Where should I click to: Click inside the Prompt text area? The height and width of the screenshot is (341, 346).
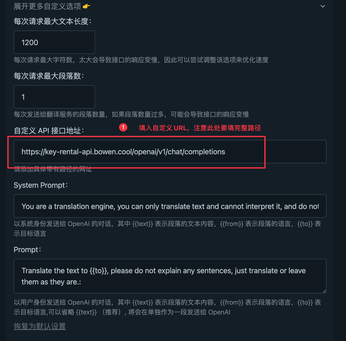coord(170,276)
